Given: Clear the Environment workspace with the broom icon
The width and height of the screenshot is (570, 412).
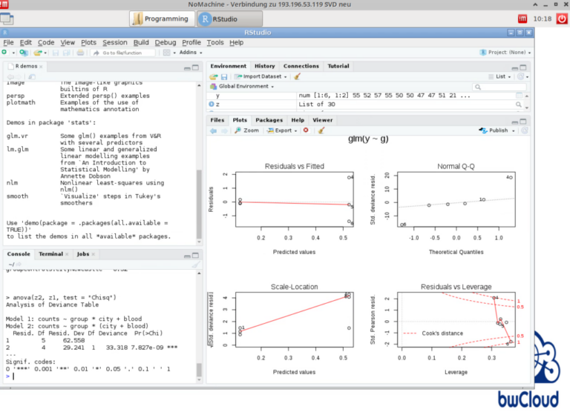Looking at the screenshot, I should coord(297,76).
